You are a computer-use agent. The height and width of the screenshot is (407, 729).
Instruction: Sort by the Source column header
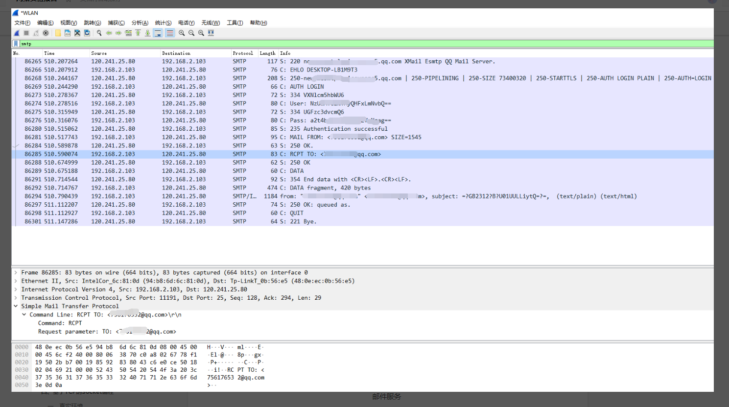pyautogui.click(x=99, y=53)
